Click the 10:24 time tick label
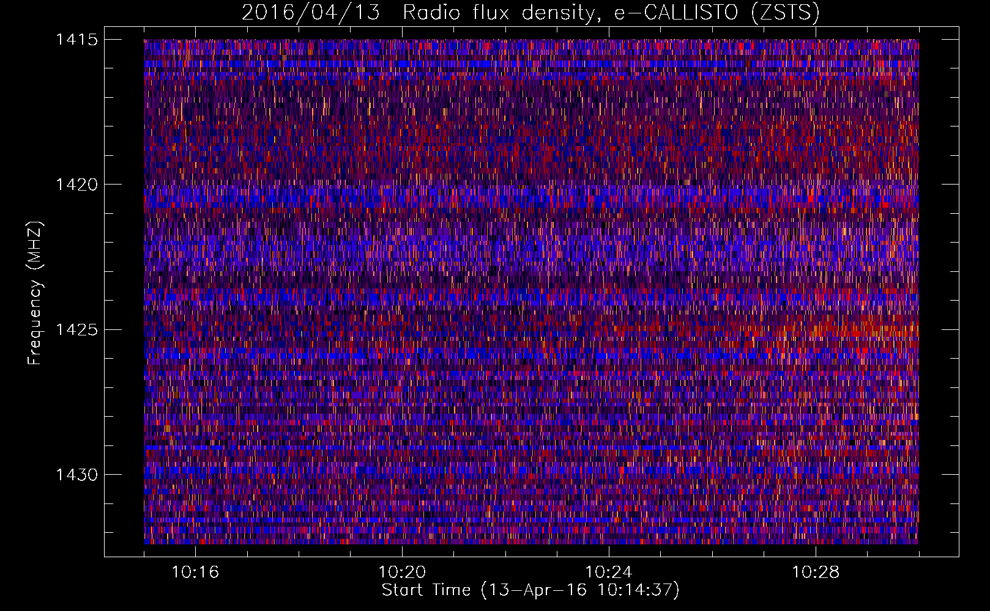Viewport: 990px width, 611px height. click(609, 573)
